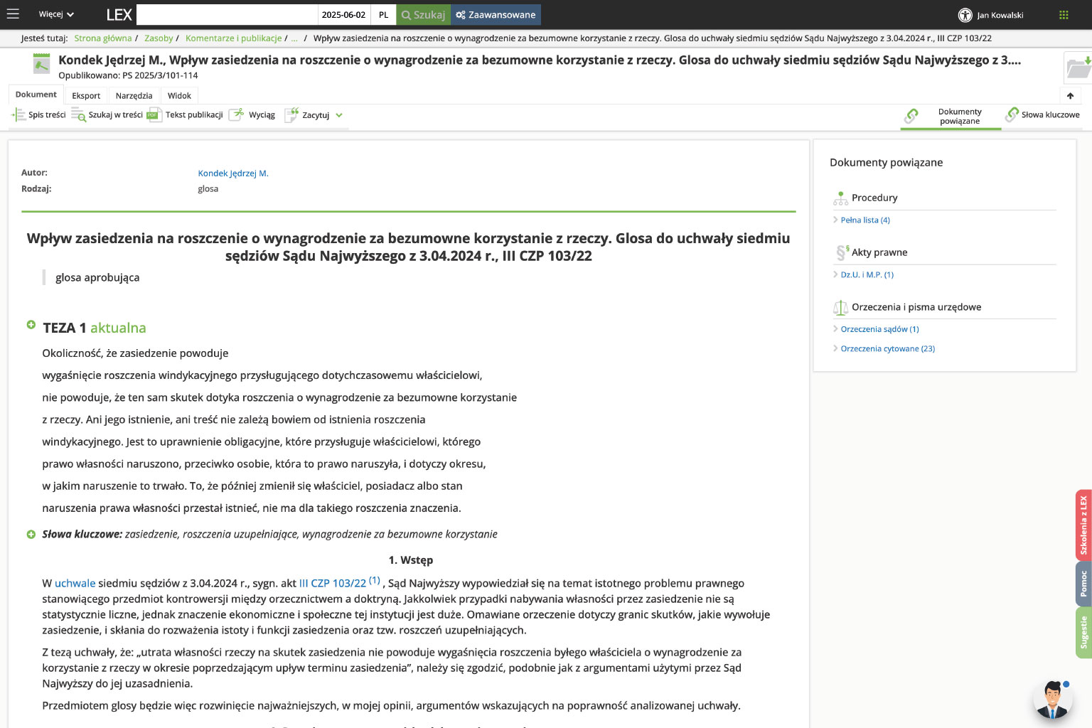Open the apps grid icon
Image resolution: width=1092 pixels, height=728 pixels.
coord(1064,15)
